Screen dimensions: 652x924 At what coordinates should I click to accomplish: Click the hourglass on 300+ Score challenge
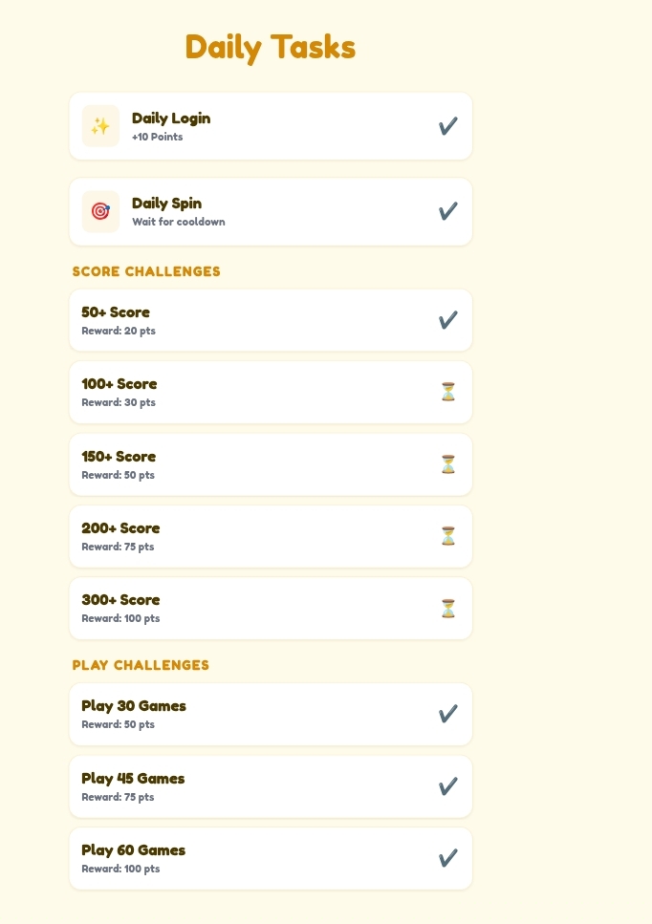[448, 608]
